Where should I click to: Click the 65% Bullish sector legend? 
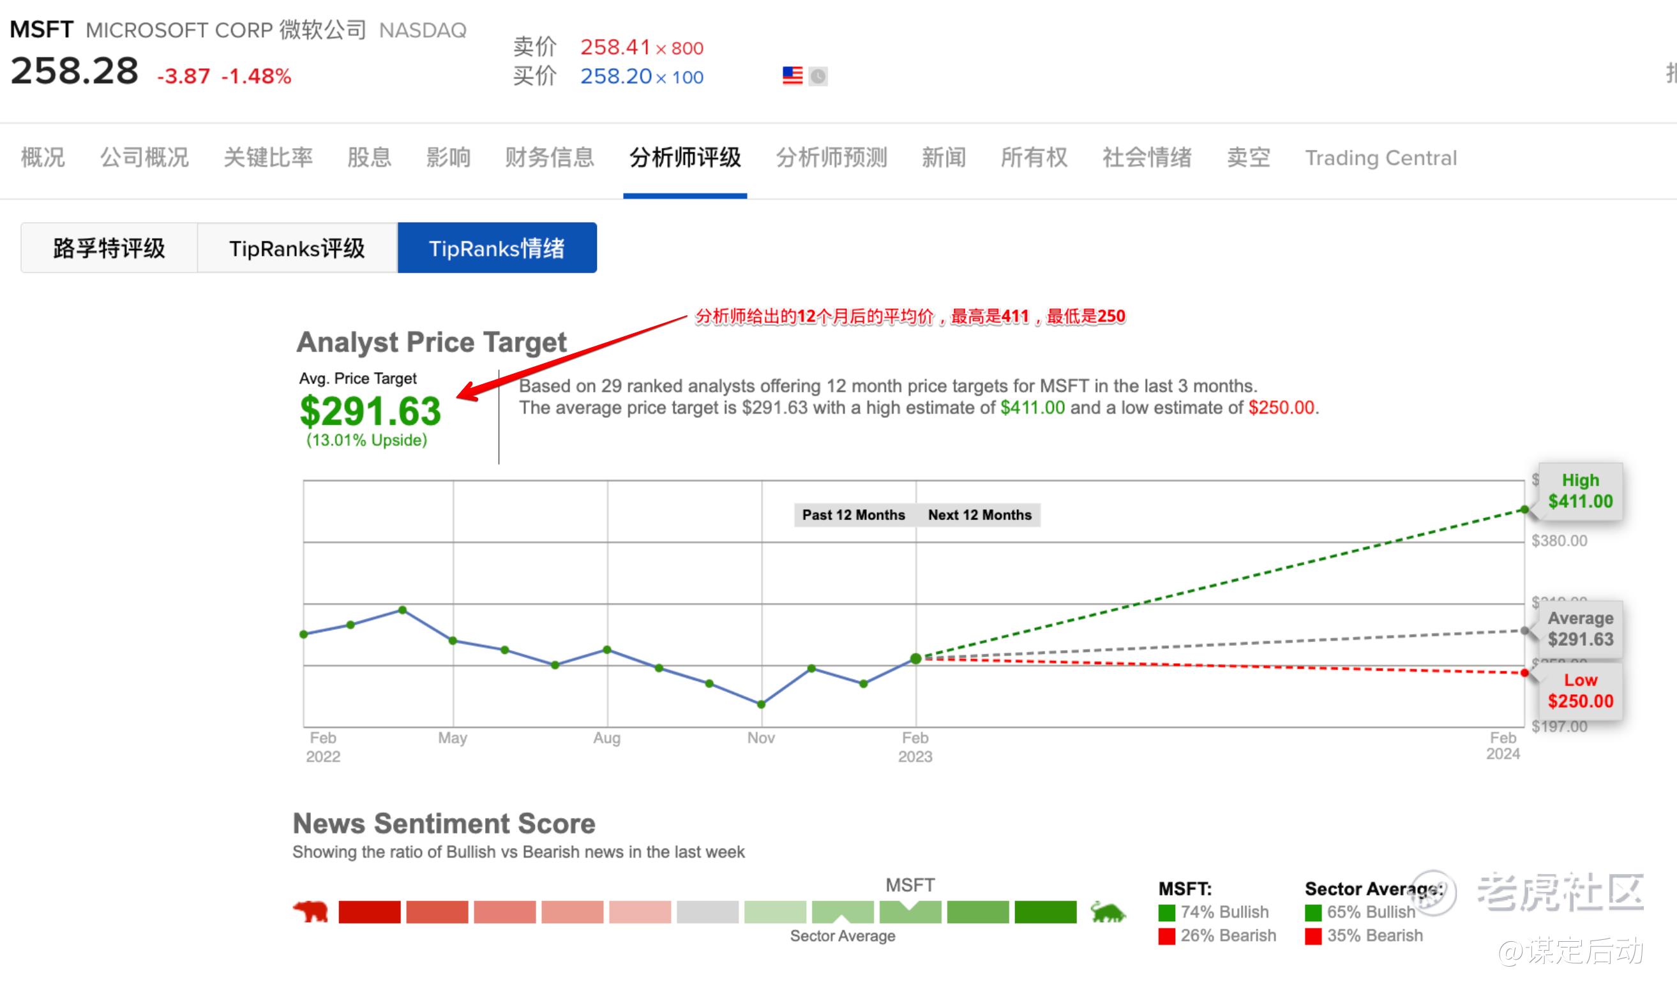click(x=1360, y=912)
